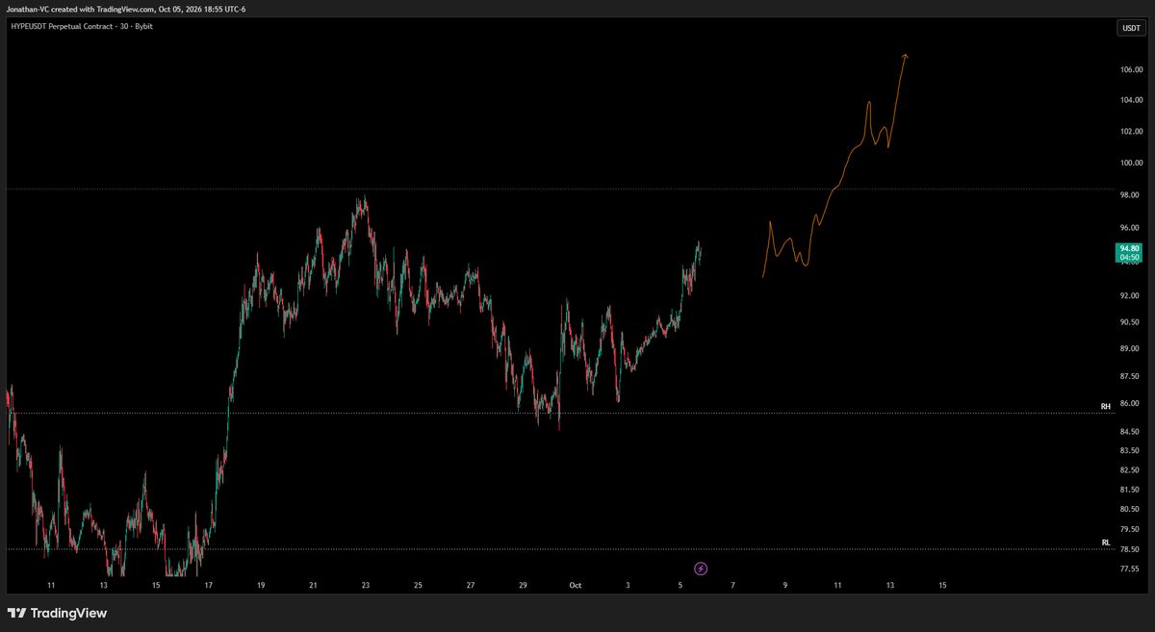
Task: Click the 92.00 price axis label
Action: pos(1131,296)
